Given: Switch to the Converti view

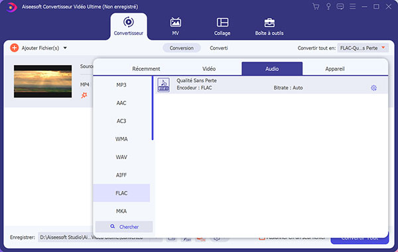Looking at the screenshot, I should [x=219, y=48].
